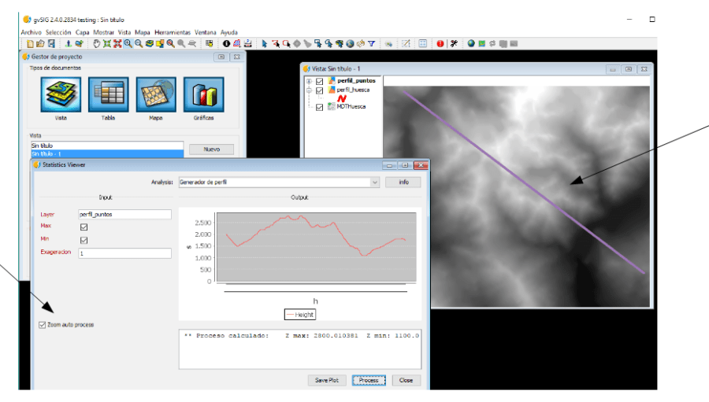Viewport: 709px width, 402px height.
Task: Choose the Mapa document type icon
Action: [x=157, y=94]
